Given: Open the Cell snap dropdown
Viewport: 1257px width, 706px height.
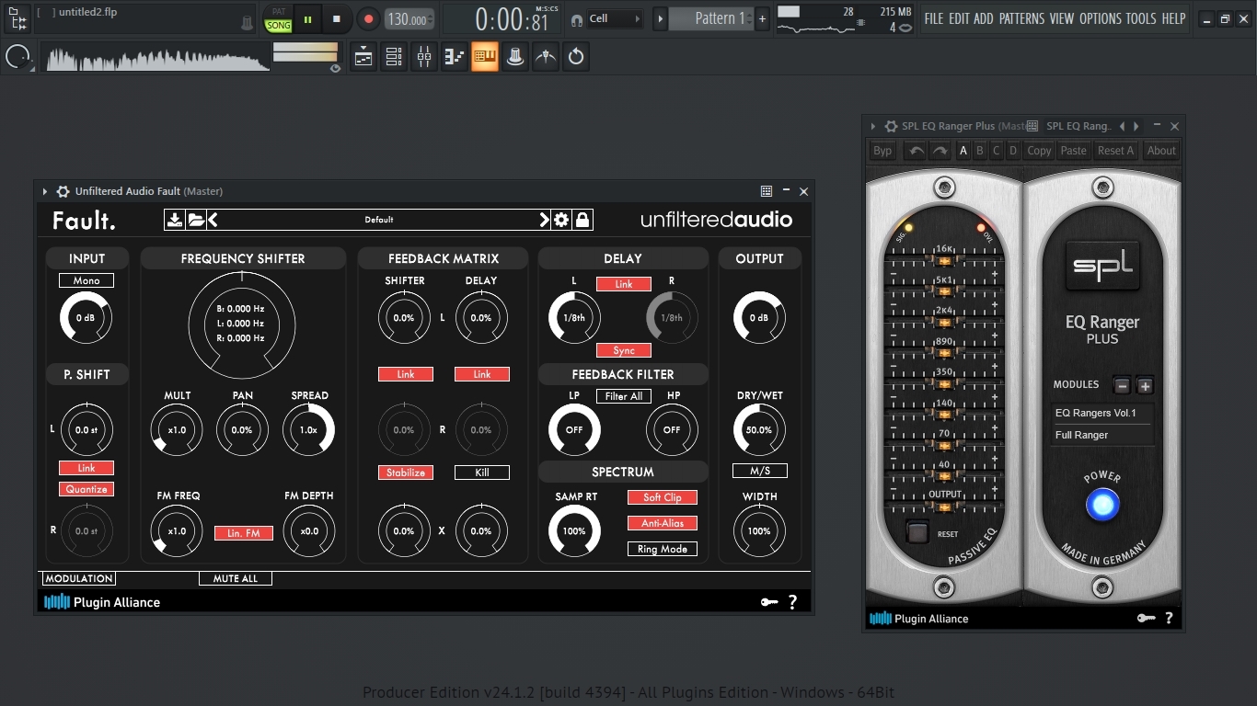Looking at the screenshot, I should pos(616,18).
